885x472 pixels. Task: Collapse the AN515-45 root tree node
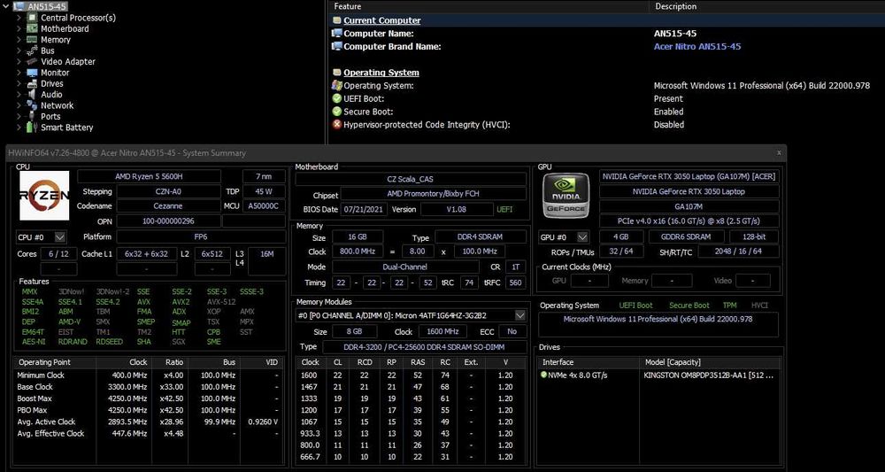coord(7,6)
